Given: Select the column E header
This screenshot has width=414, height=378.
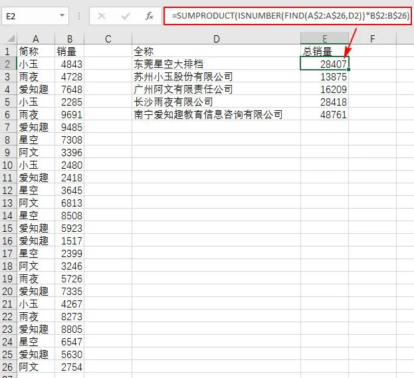Looking at the screenshot, I should coord(324,39).
